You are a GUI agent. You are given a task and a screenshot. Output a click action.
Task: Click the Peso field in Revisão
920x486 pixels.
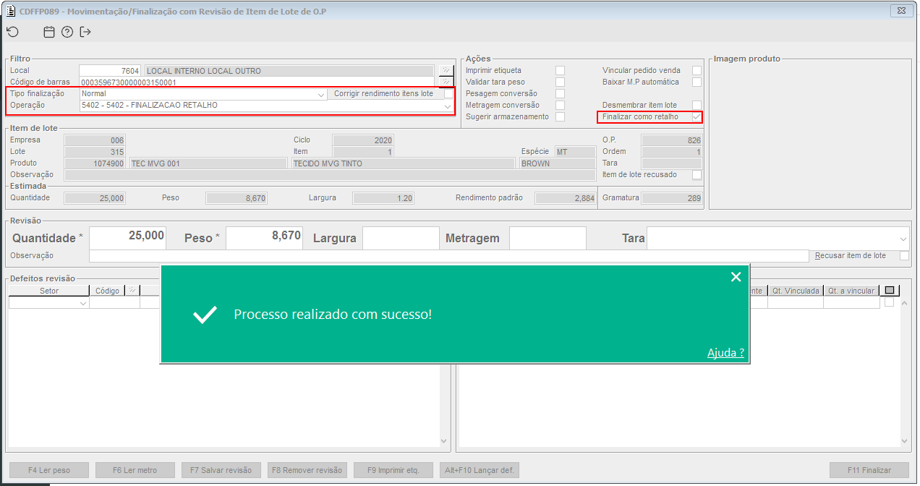coord(264,237)
